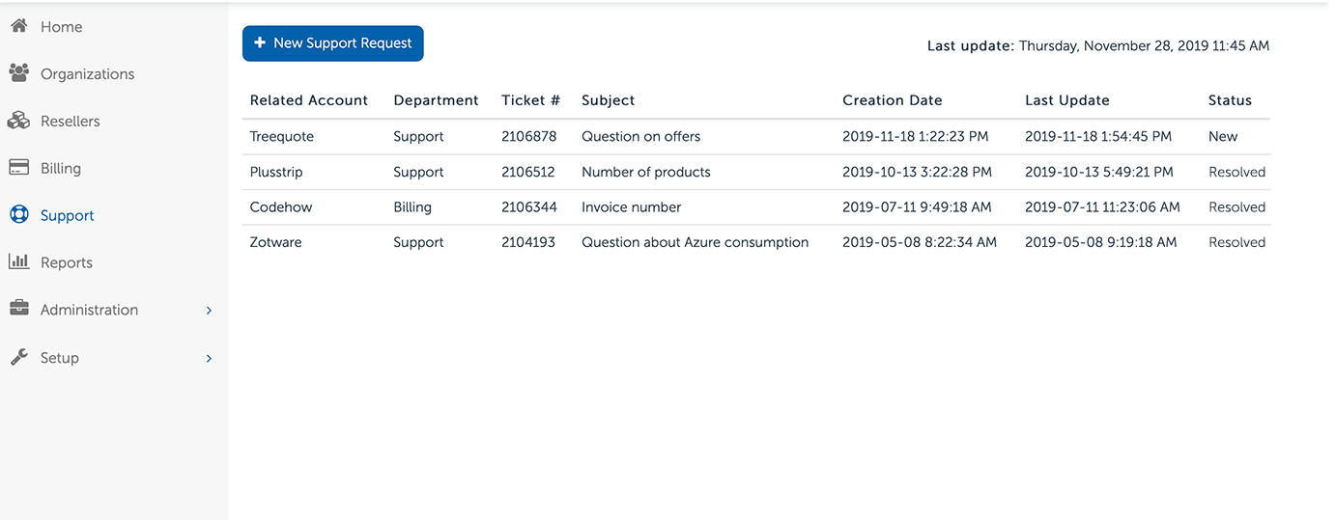This screenshot has width=1335, height=520.
Task: Open ticket 2106878 Question on offers
Action: [640, 137]
